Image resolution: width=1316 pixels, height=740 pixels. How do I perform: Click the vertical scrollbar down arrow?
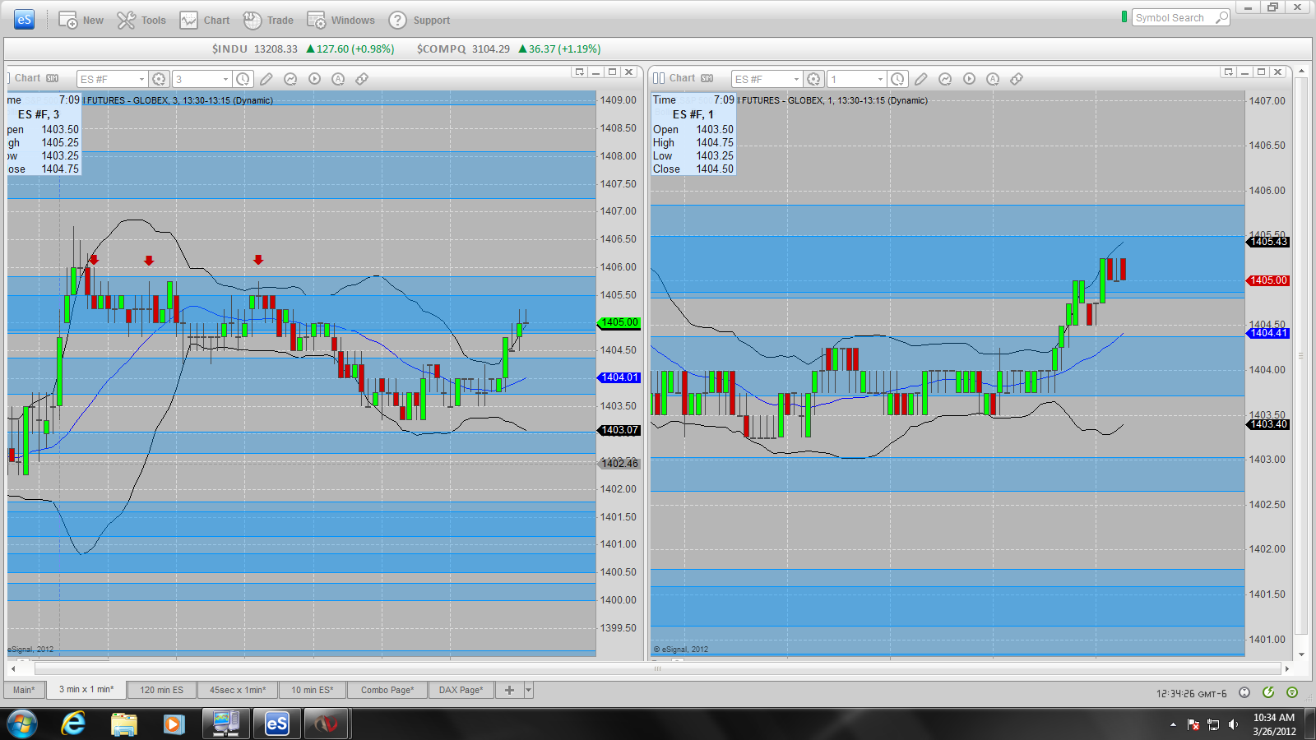(1301, 654)
